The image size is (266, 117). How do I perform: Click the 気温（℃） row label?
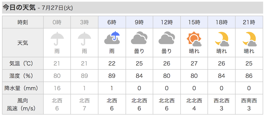pyautogui.click(x=21, y=63)
